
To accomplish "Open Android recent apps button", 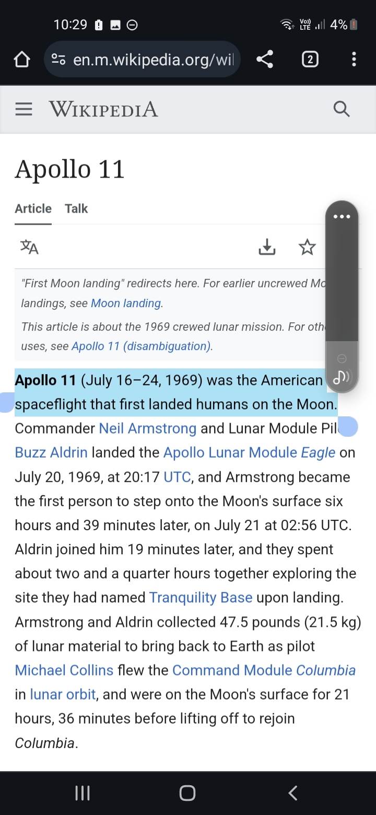I will [x=83, y=793].
